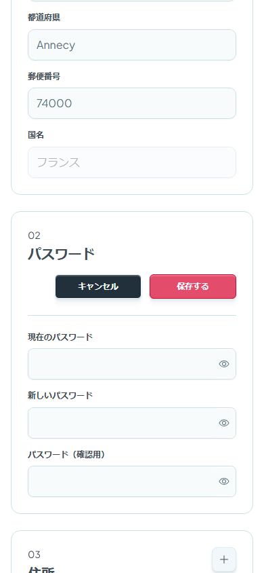Save changes with the 保存する button

pos(193,286)
